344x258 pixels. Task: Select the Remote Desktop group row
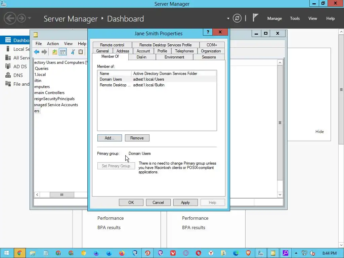click(x=157, y=85)
